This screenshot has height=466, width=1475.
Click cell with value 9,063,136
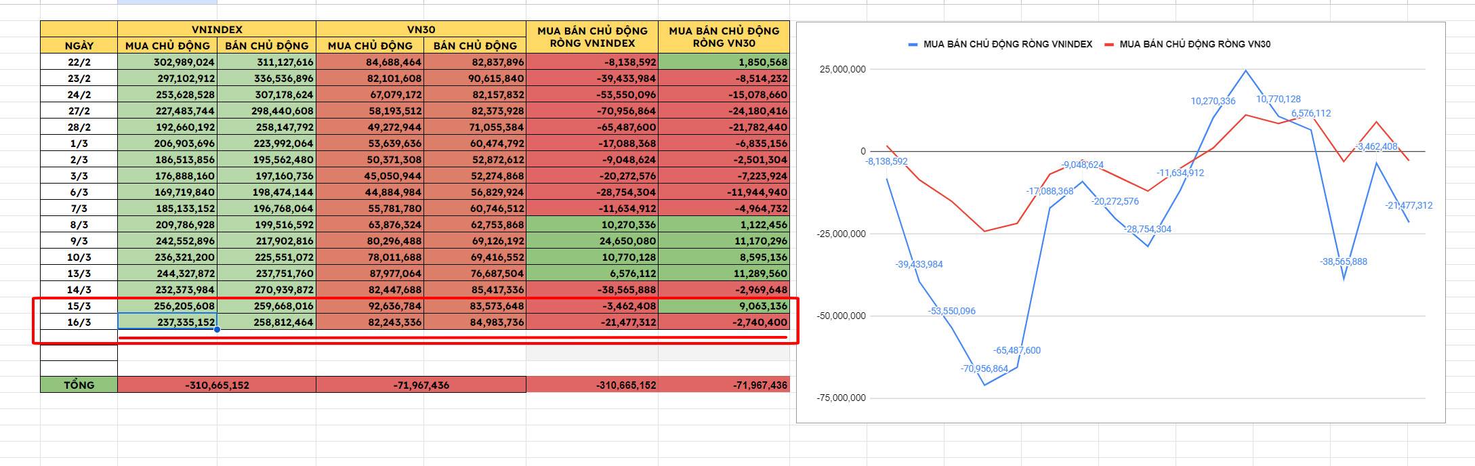(x=724, y=305)
